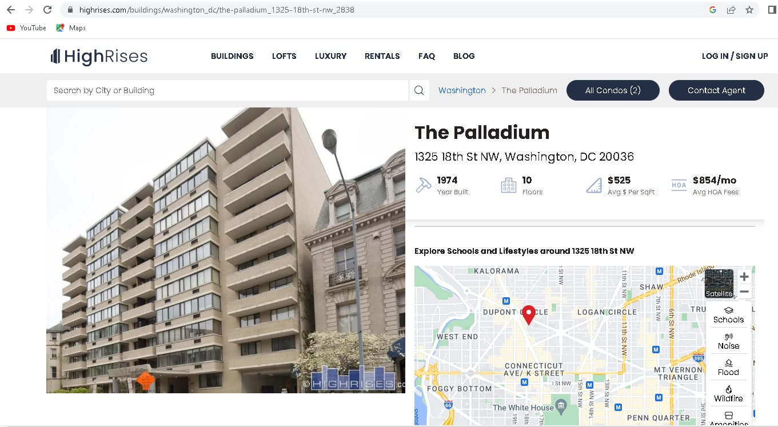Click the Contact Agent button
This screenshot has width=778, height=427.
tap(716, 90)
